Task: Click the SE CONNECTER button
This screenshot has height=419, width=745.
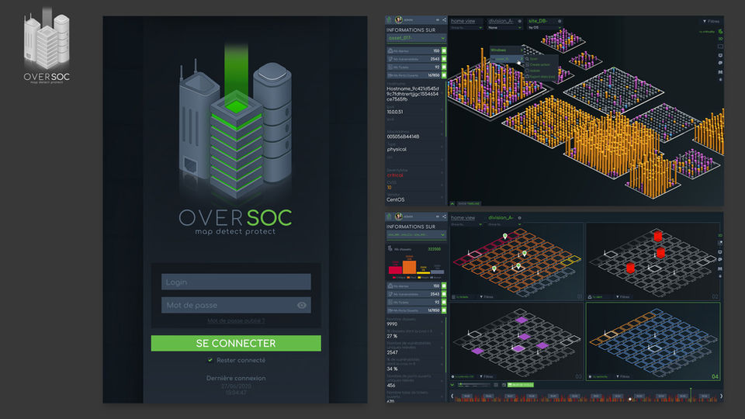Action: coord(236,343)
